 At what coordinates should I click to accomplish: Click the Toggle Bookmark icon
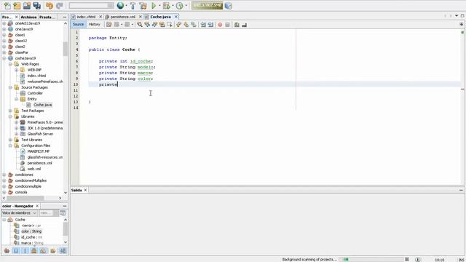point(194,25)
